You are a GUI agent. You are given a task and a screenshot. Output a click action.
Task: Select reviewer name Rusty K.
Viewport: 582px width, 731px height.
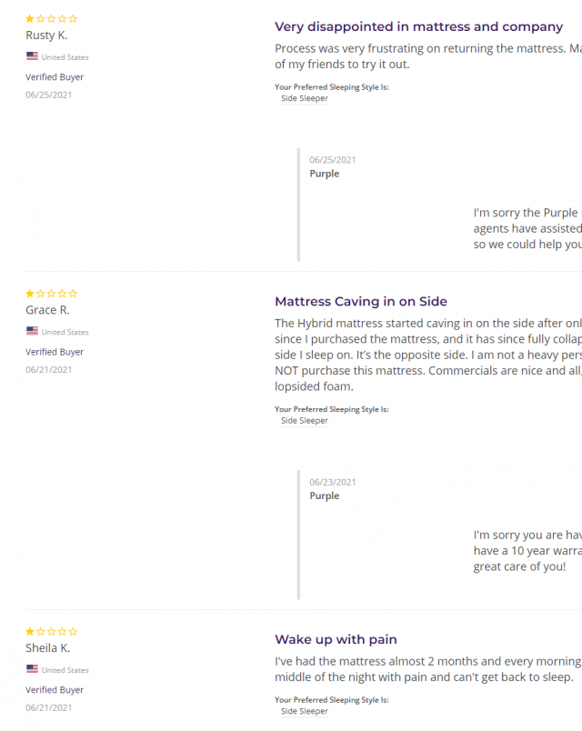46,35
